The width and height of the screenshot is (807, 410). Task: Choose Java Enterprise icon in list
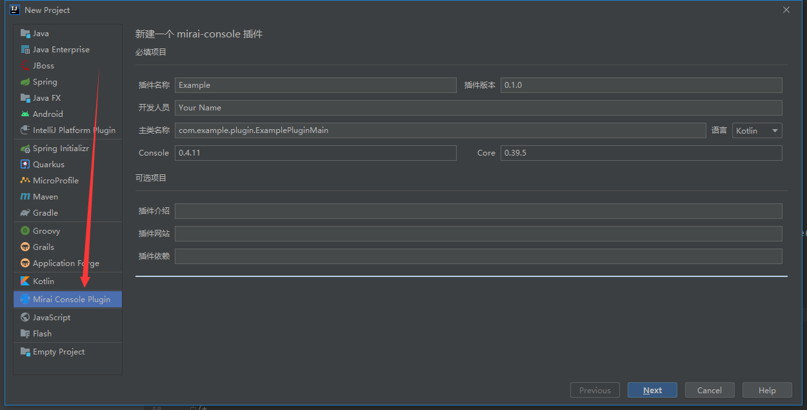[25, 50]
